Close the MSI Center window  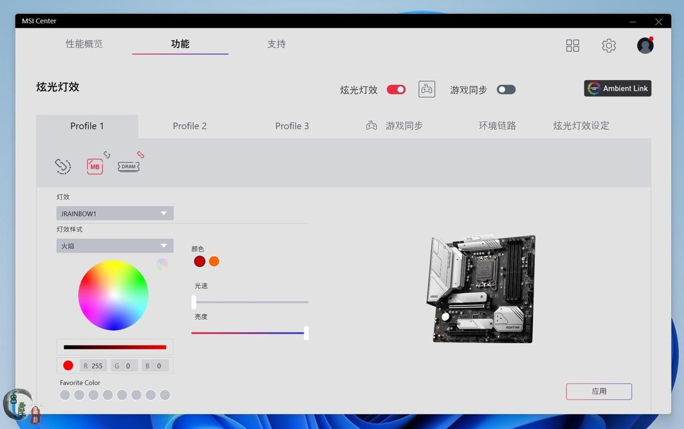(658, 22)
